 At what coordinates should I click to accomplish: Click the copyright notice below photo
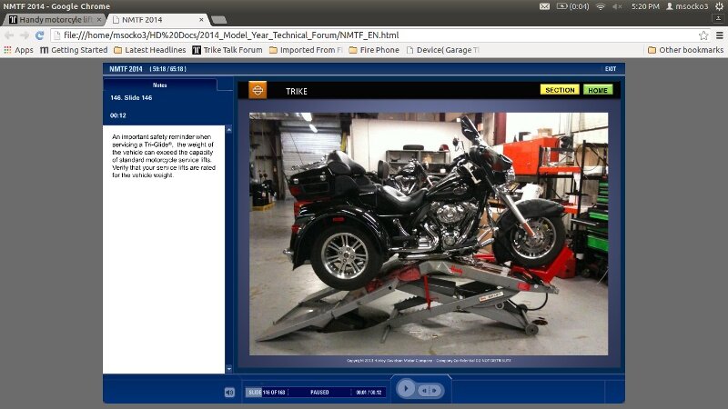[429, 360]
